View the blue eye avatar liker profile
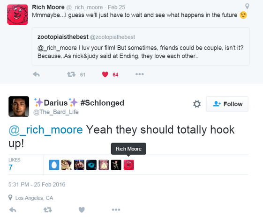 (91, 165)
